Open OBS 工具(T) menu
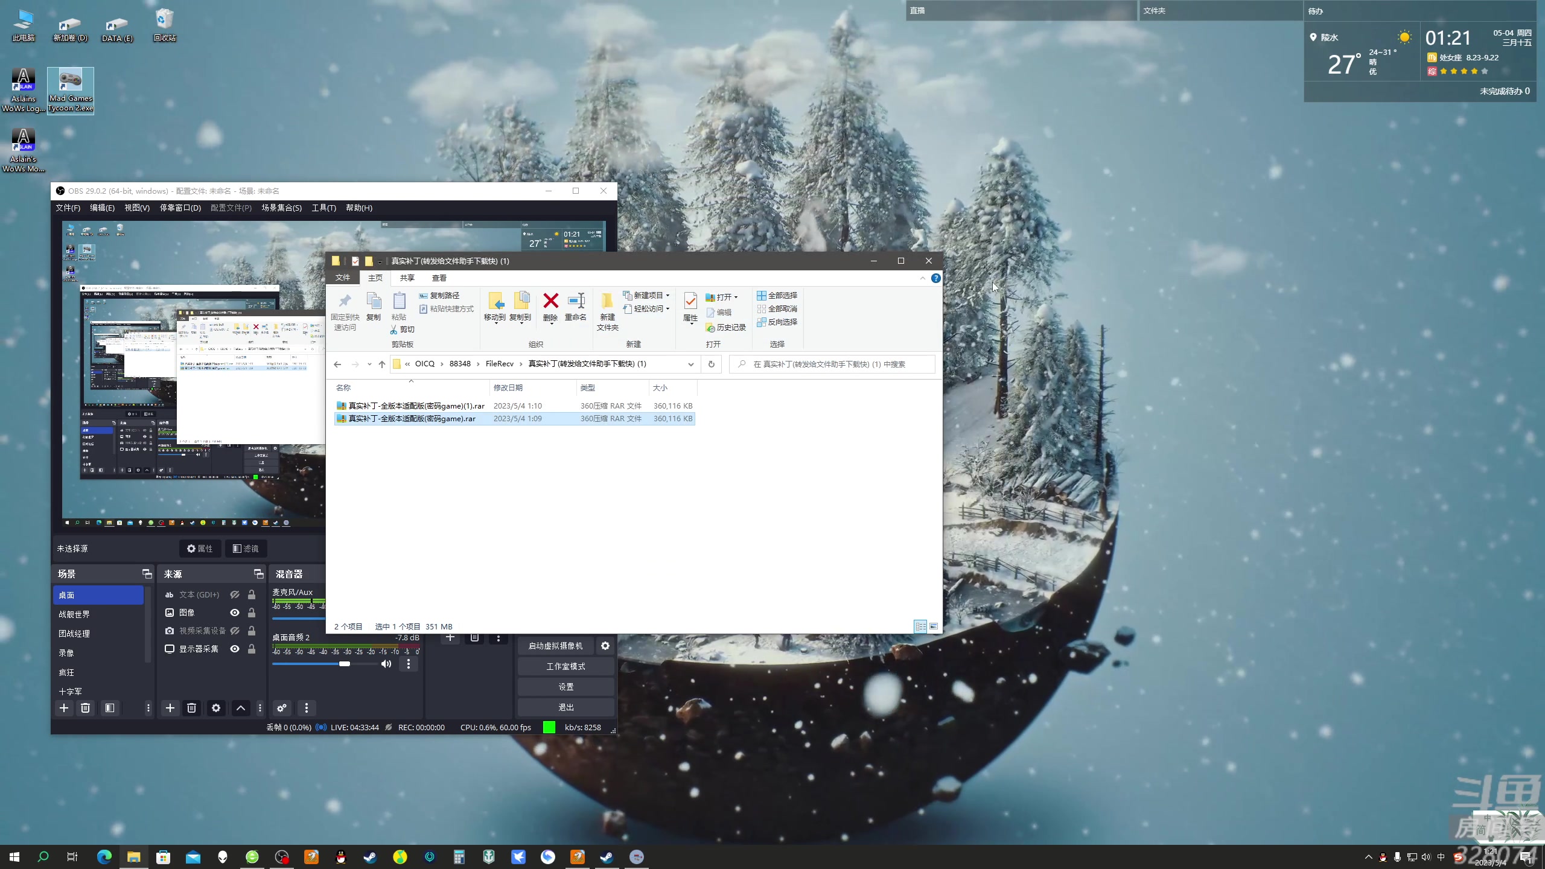Screen dimensions: 1545x869 click(323, 208)
